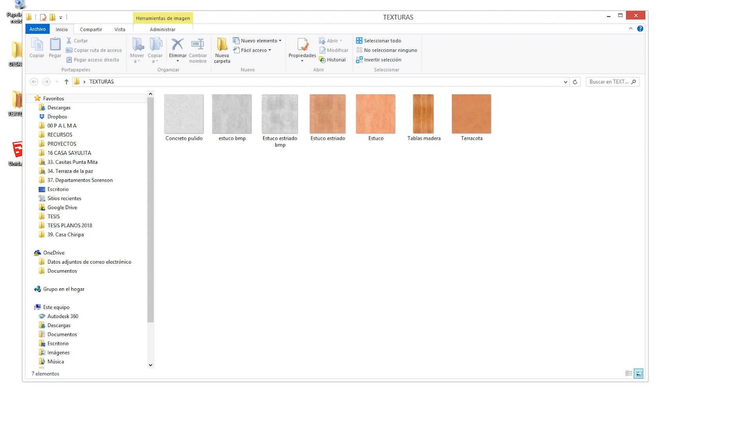752x423 pixels.
Task: Choose Pegar acceso directo
Action: pyautogui.click(x=92, y=60)
